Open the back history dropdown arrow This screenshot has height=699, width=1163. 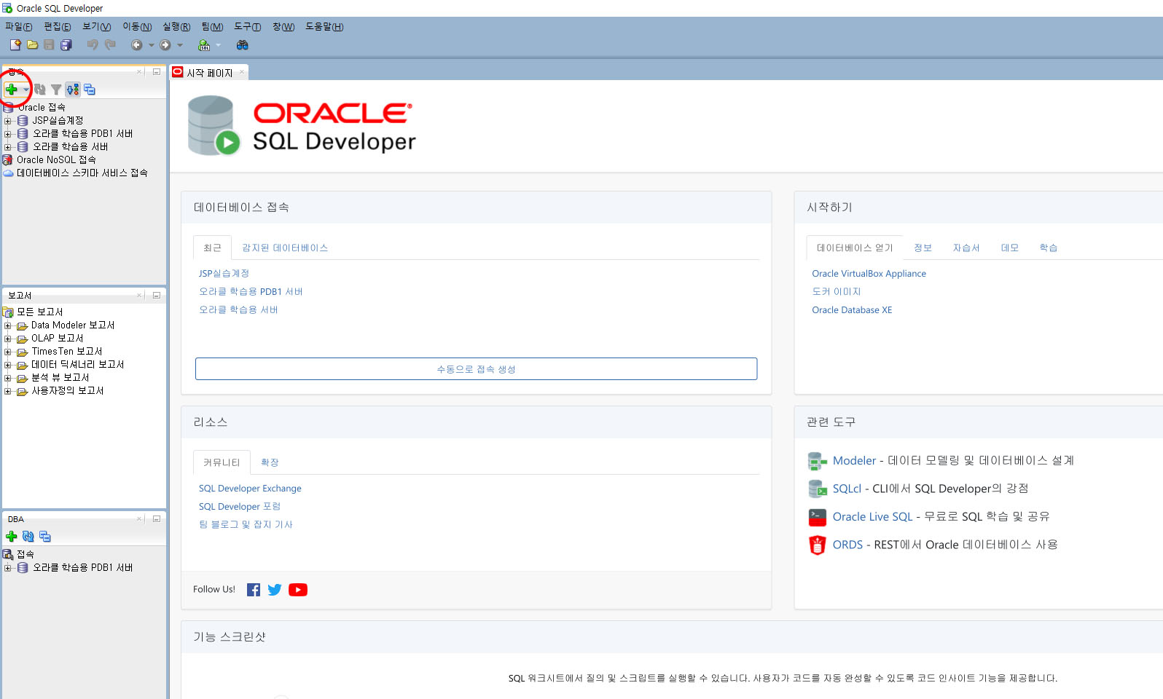(151, 45)
